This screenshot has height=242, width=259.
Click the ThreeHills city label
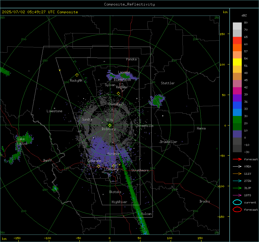[x=145, y=126]
